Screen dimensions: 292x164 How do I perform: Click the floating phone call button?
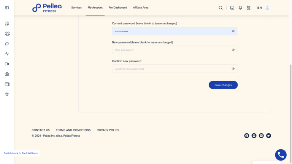[x=281, y=155]
